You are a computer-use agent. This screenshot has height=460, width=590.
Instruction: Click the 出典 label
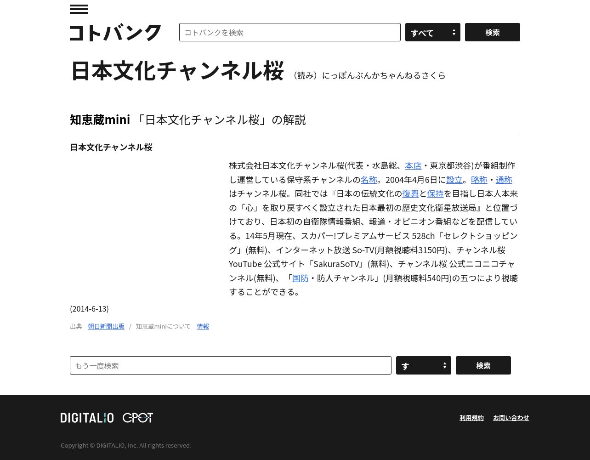pyautogui.click(x=76, y=326)
